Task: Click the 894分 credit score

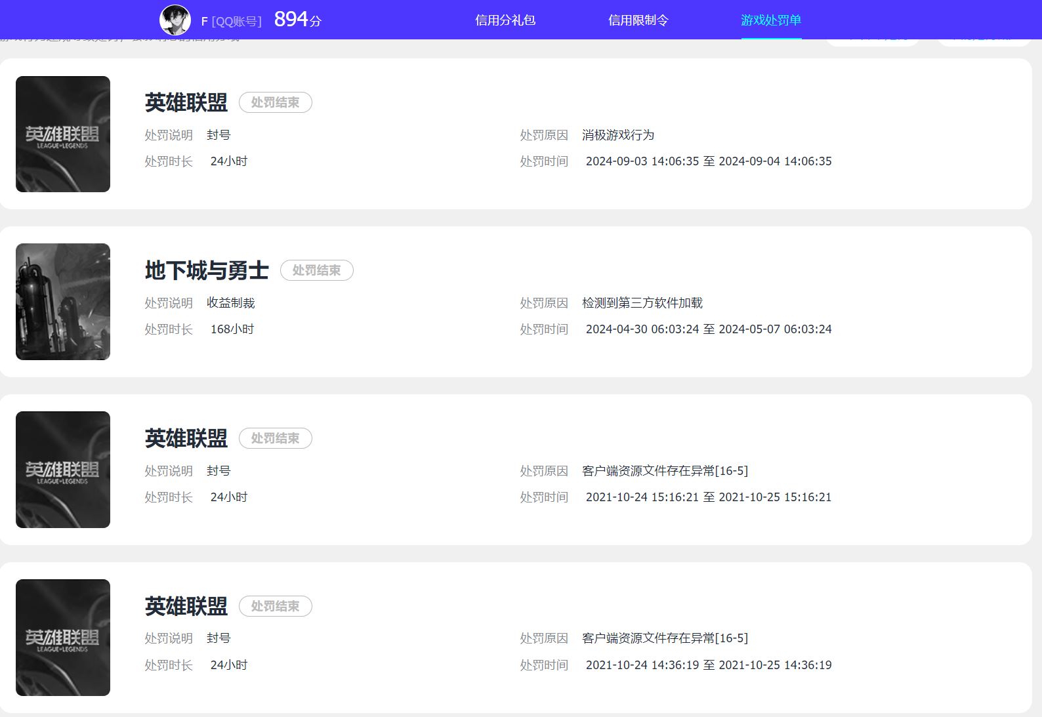Action: (297, 20)
